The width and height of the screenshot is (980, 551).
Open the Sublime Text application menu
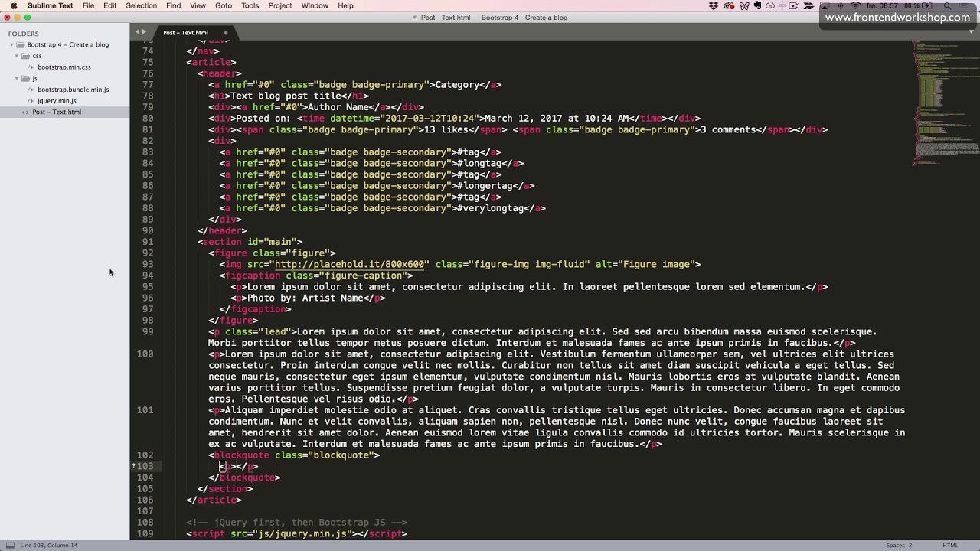51,5
